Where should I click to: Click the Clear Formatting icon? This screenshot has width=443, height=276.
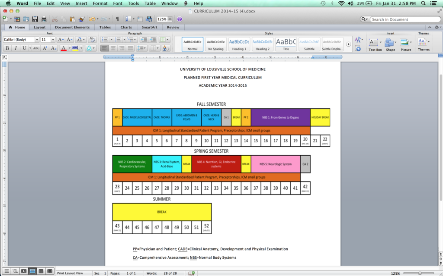(91, 40)
